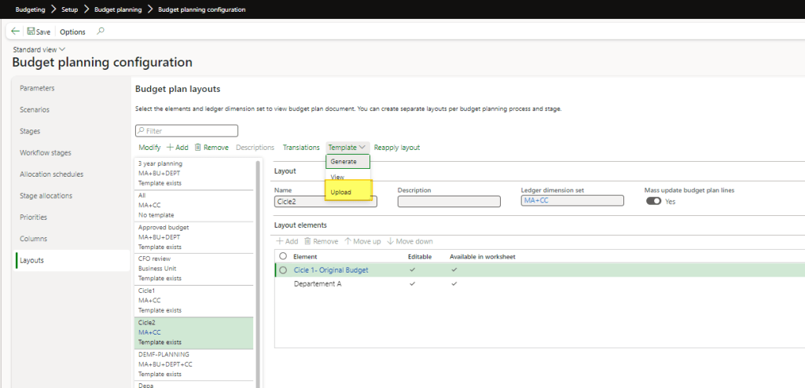The height and width of the screenshot is (388, 805).
Task: Open the Scenarios tab in the left sidebar
Action: point(35,110)
